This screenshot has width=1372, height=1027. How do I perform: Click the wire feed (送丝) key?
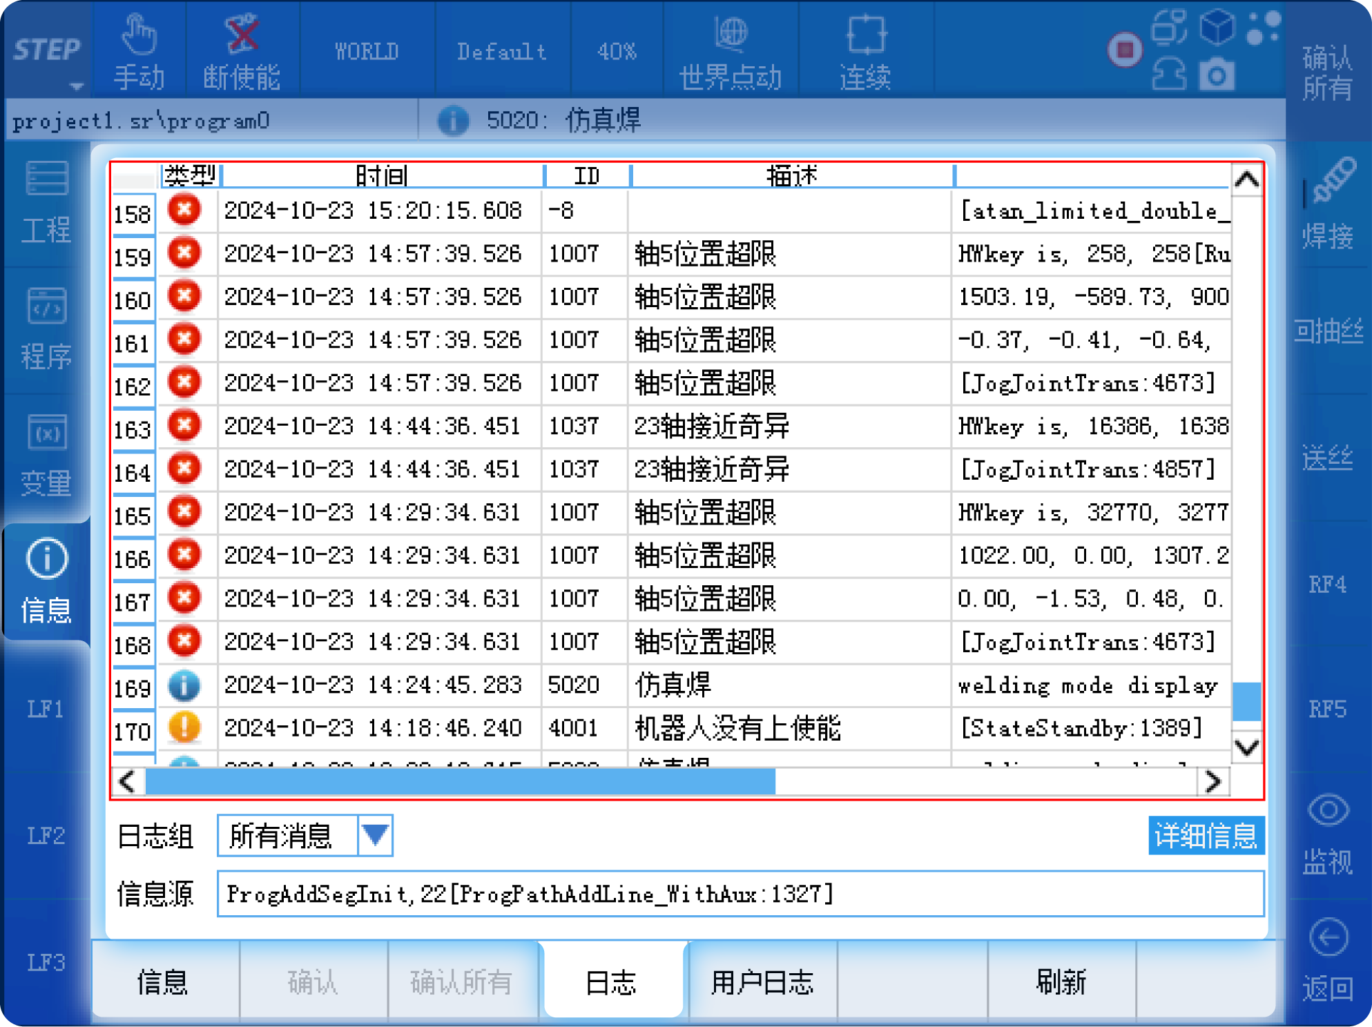point(1326,457)
